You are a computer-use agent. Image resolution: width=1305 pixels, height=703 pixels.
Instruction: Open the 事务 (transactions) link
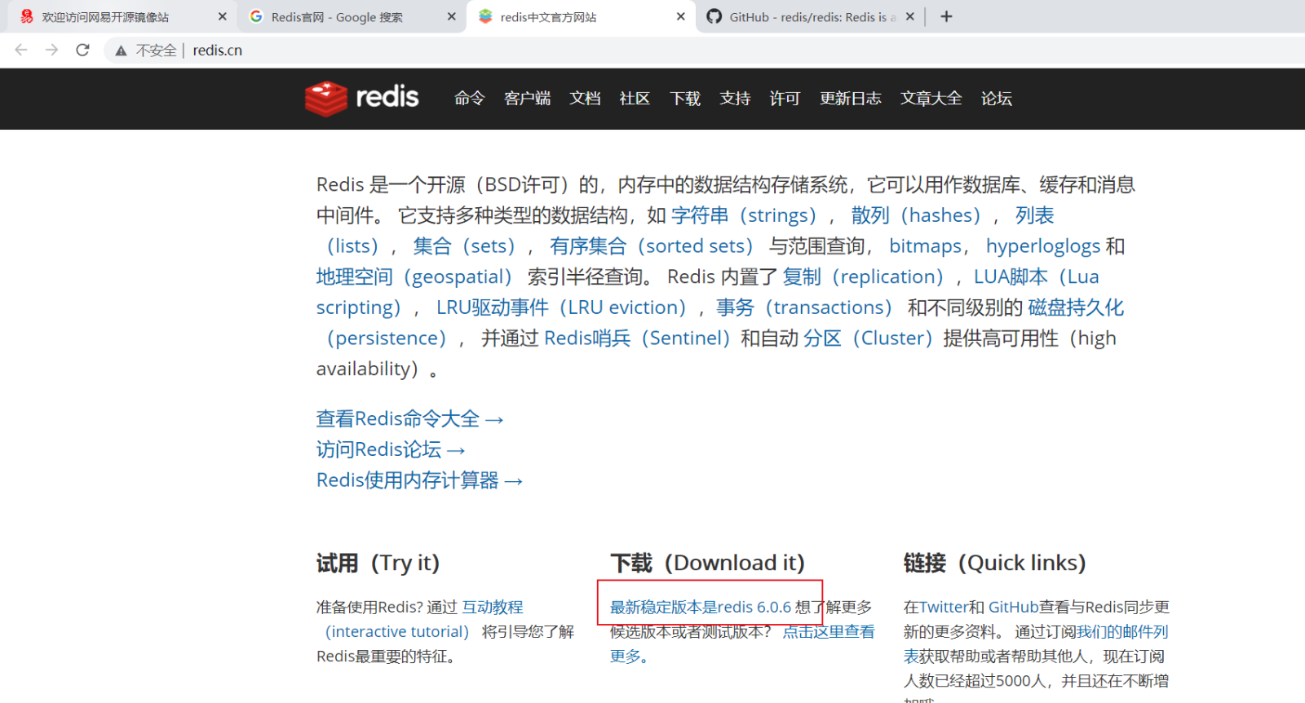point(804,307)
